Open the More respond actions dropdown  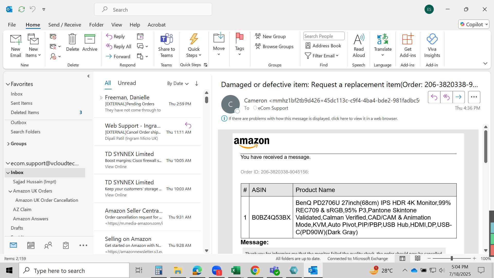pos(147,56)
